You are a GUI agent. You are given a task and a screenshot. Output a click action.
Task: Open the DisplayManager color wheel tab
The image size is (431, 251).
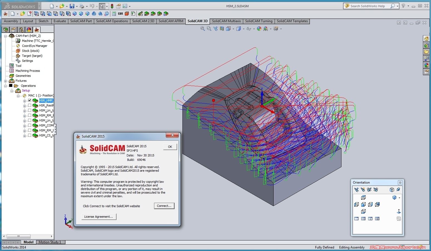point(29,30)
